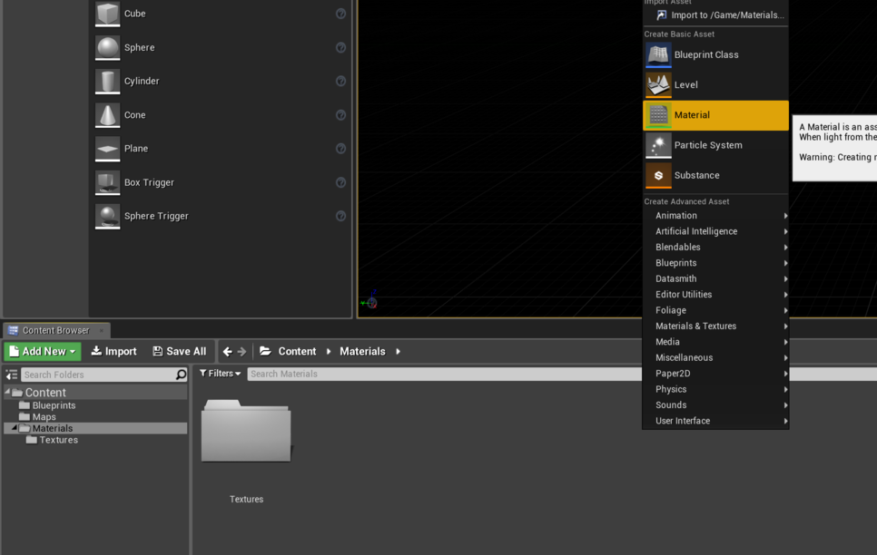This screenshot has height=555, width=877.
Task: Close the Content Browser tab
Action: click(102, 331)
